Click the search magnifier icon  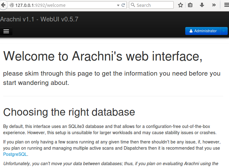pos(133,5)
